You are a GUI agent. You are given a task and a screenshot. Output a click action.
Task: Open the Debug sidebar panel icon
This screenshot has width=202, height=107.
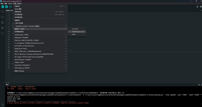point(2,28)
